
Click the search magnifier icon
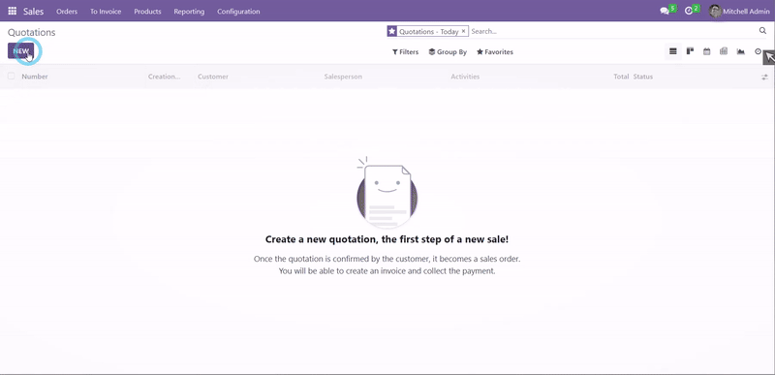762,31
